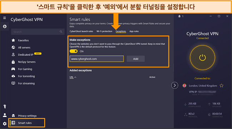Viewport: 232px width, 129px height.
Task: Click the server Search field
Action: 38,32
